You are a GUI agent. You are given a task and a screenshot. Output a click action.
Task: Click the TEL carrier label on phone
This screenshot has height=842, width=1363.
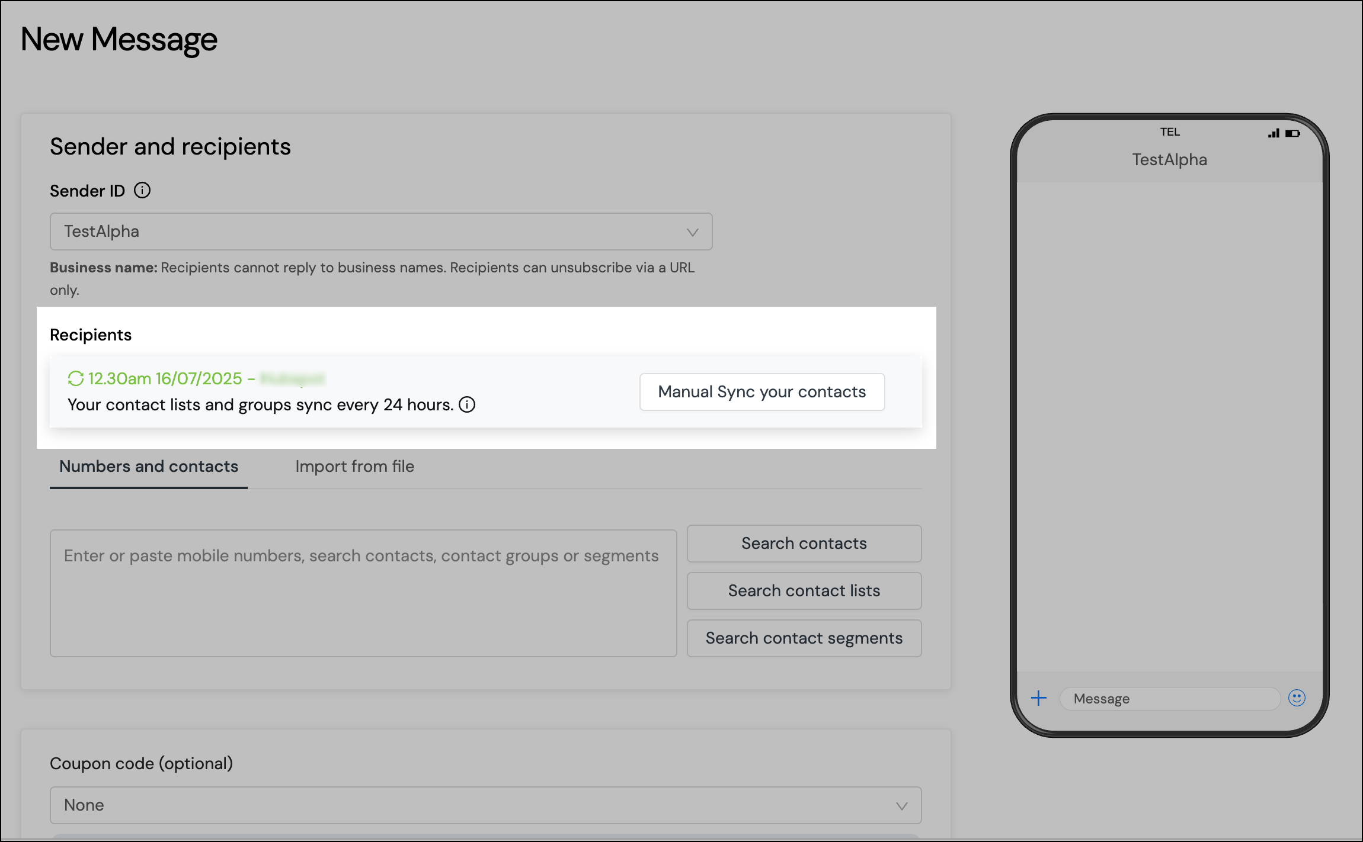point(1170,131)
